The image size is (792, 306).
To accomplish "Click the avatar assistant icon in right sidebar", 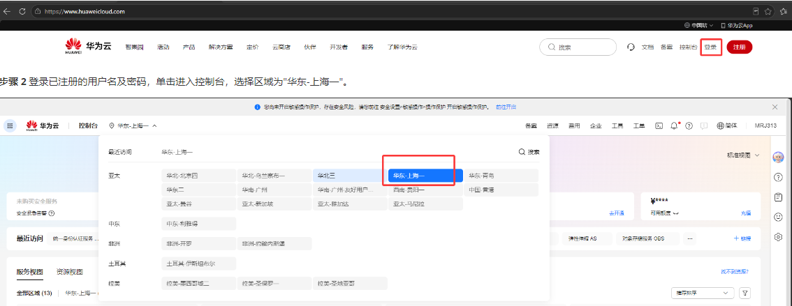I will pyautogui.click(x=778, y=158).
